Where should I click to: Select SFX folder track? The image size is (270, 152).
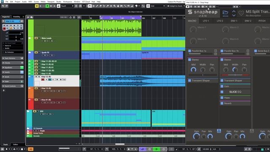(x=56, y=119)
